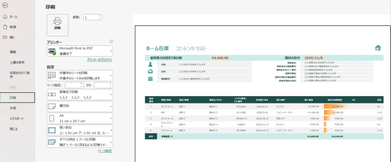Click the collated pages icon

52,95
